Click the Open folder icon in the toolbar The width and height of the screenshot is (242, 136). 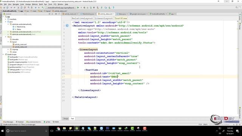1,8
